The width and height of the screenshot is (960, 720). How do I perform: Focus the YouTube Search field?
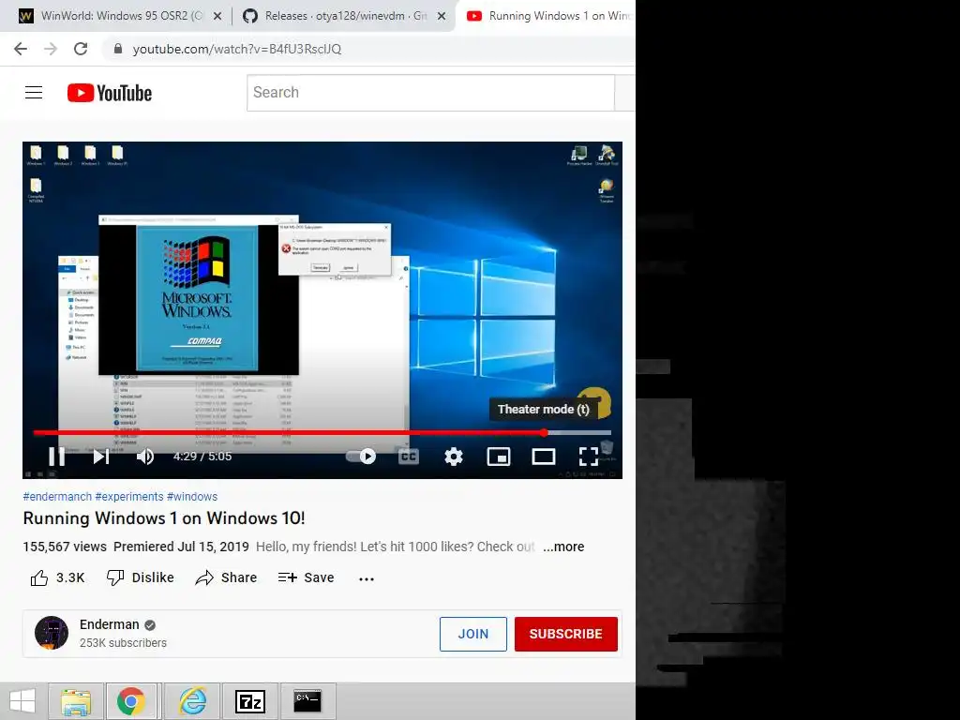point(430,93)
